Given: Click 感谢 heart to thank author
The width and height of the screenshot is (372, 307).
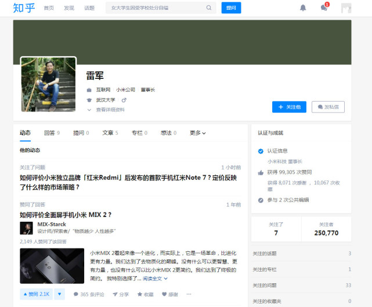Looking at the screenshot, I should coord(170,294).
